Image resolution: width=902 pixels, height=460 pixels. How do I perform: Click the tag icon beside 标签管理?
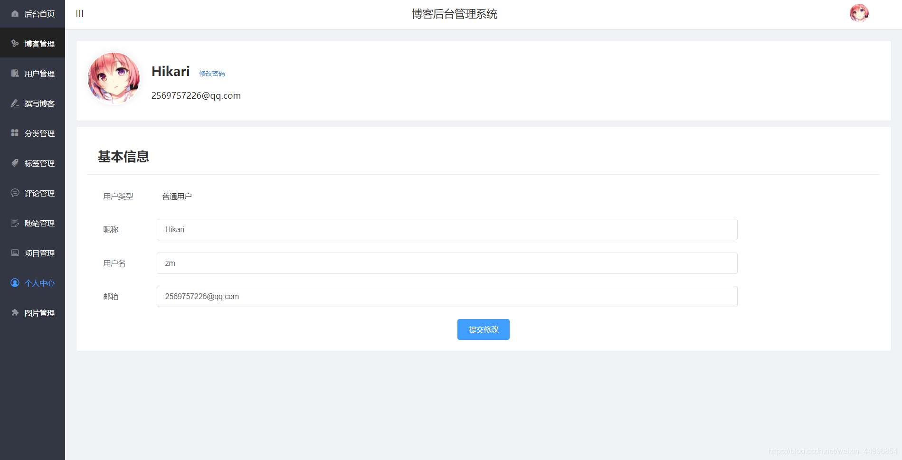click(15, 163)
